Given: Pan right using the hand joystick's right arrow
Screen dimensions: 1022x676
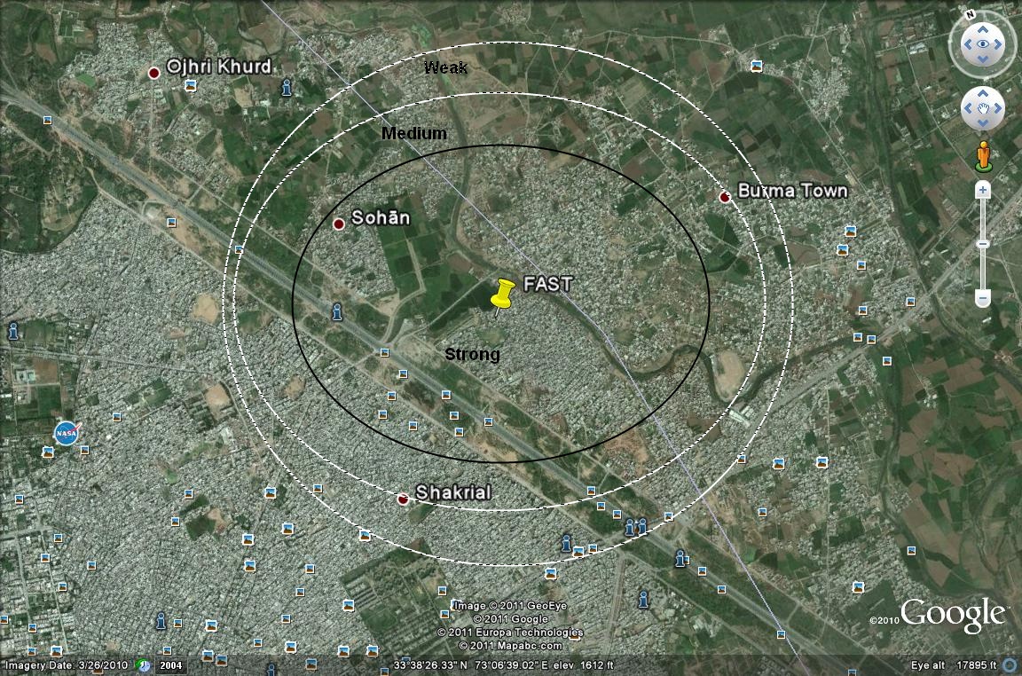Looking at the screenshot, I should (x=997, y=108).
